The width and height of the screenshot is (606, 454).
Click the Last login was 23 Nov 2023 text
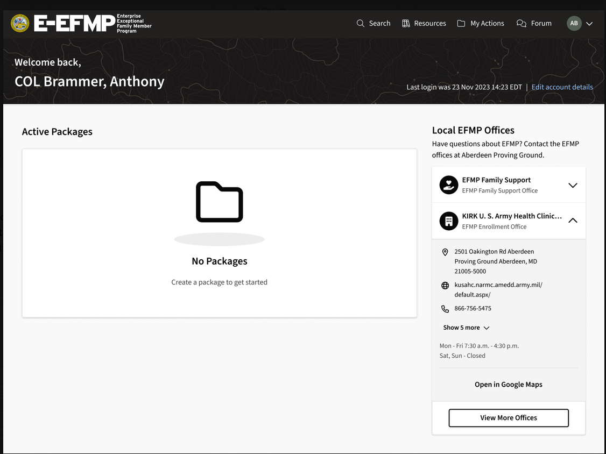(464, 87)
